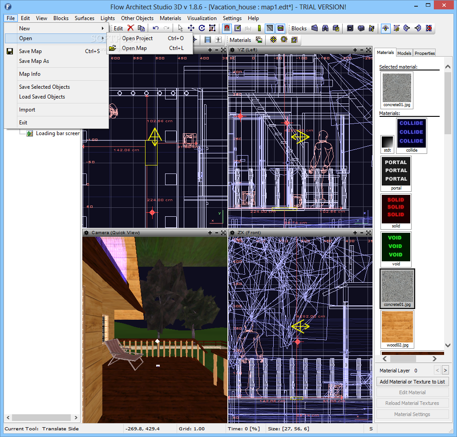457x437 pixels.
Task: Maximize the ZX (Front) viewport
Action: click(368, 232)
